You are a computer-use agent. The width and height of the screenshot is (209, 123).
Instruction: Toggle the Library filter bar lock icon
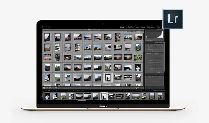point(143,30)
